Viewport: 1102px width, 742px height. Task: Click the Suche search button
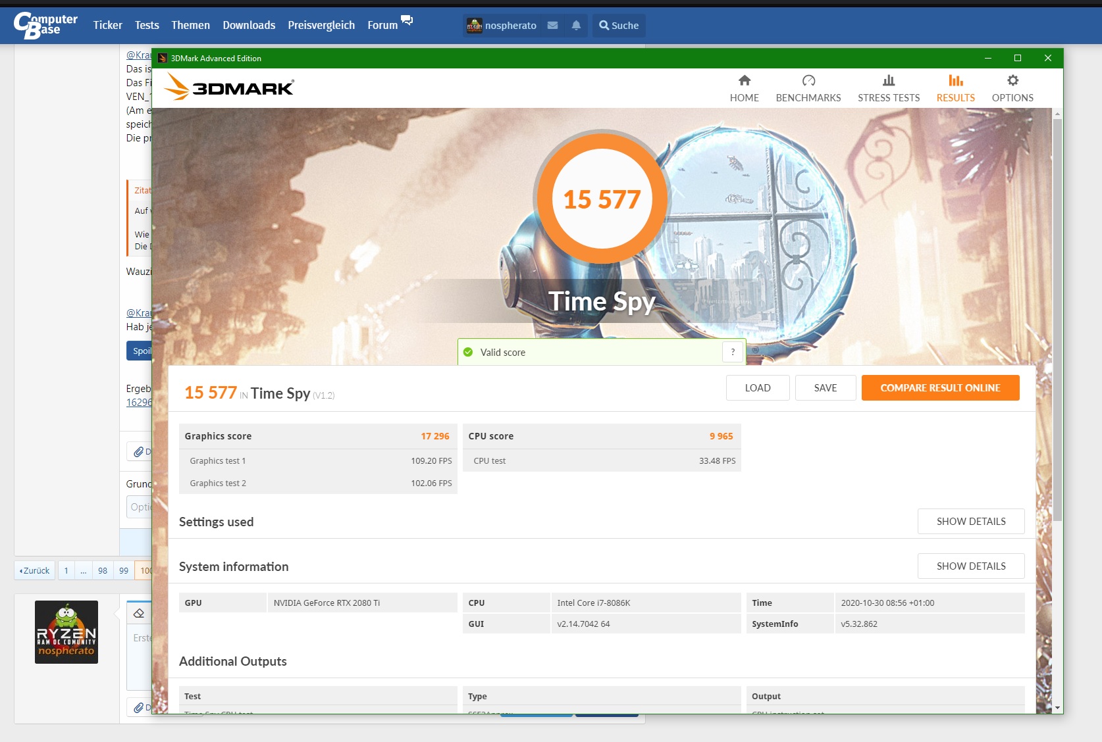[x=619, y=25]
